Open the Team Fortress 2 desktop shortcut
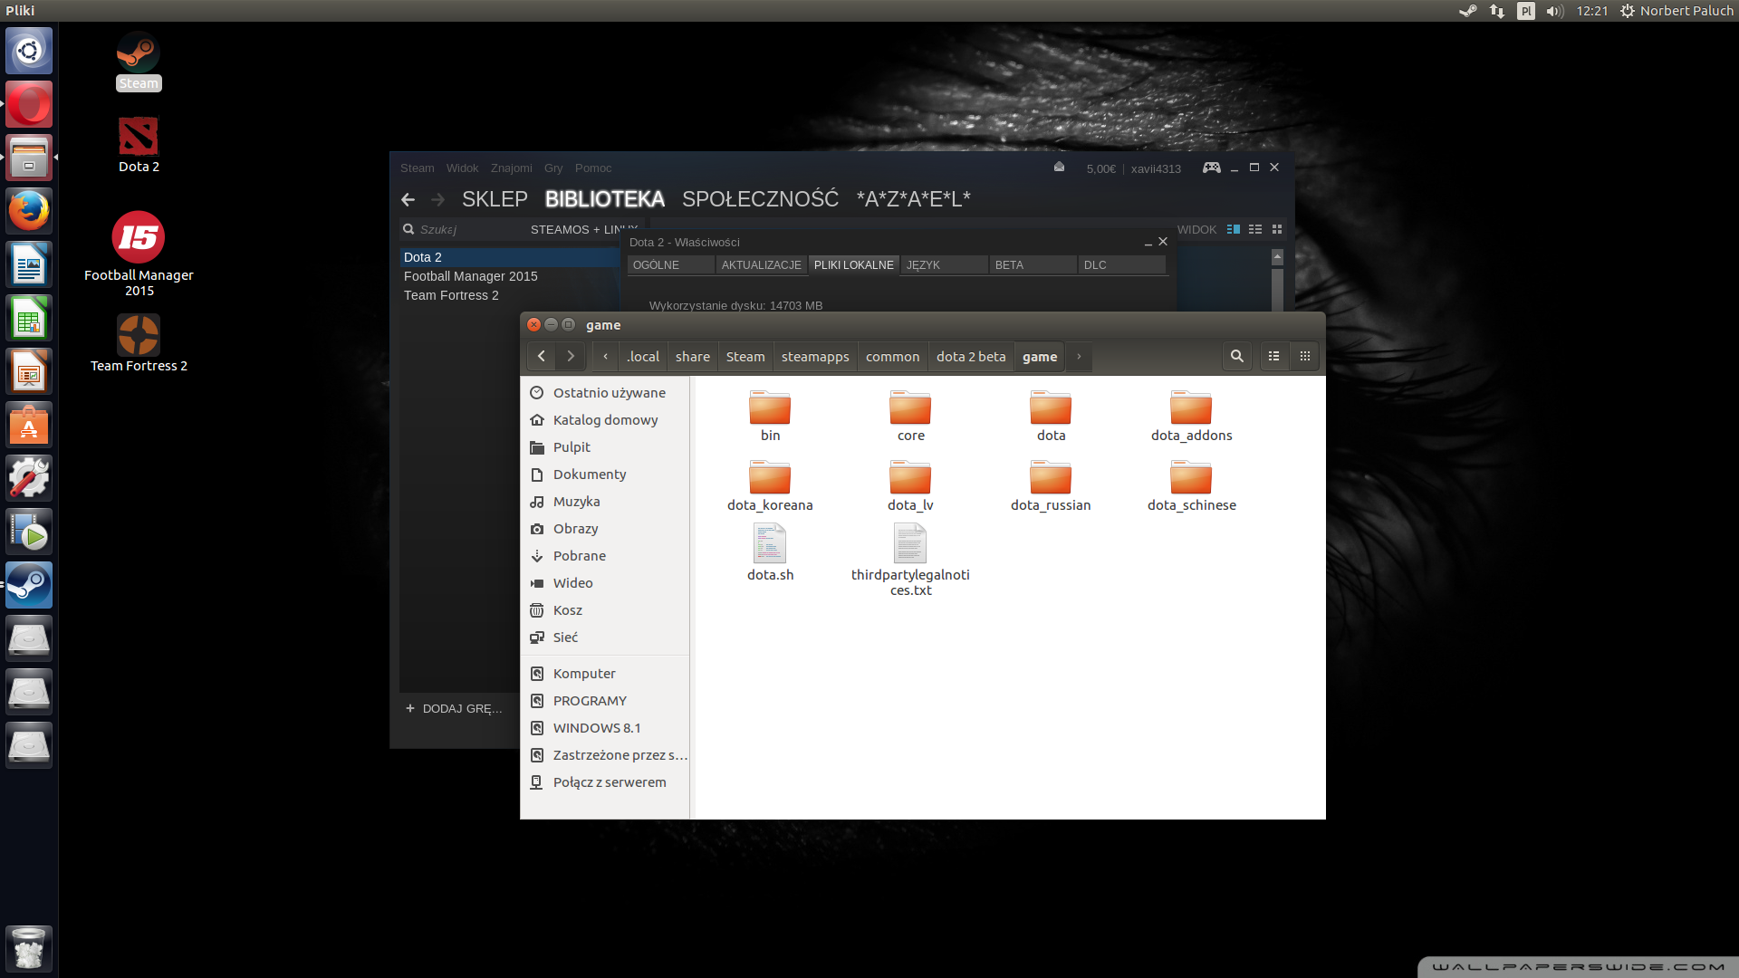This screenshot has height=978, width=1739. click(139, 343)
